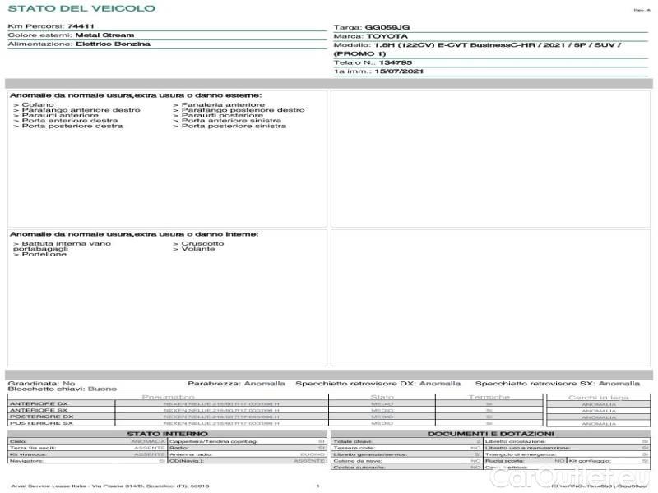Select the 'Kit gonfiaggio:' label
The height and width of the screenshot is (493, 658).
tap(590, 461)
